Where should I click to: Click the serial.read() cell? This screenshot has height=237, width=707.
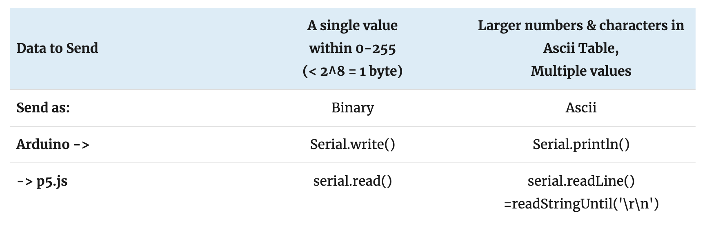click(352, 181)
